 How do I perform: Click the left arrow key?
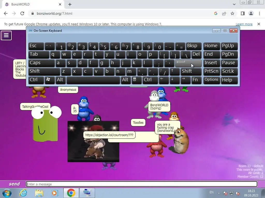coord(164,80)
